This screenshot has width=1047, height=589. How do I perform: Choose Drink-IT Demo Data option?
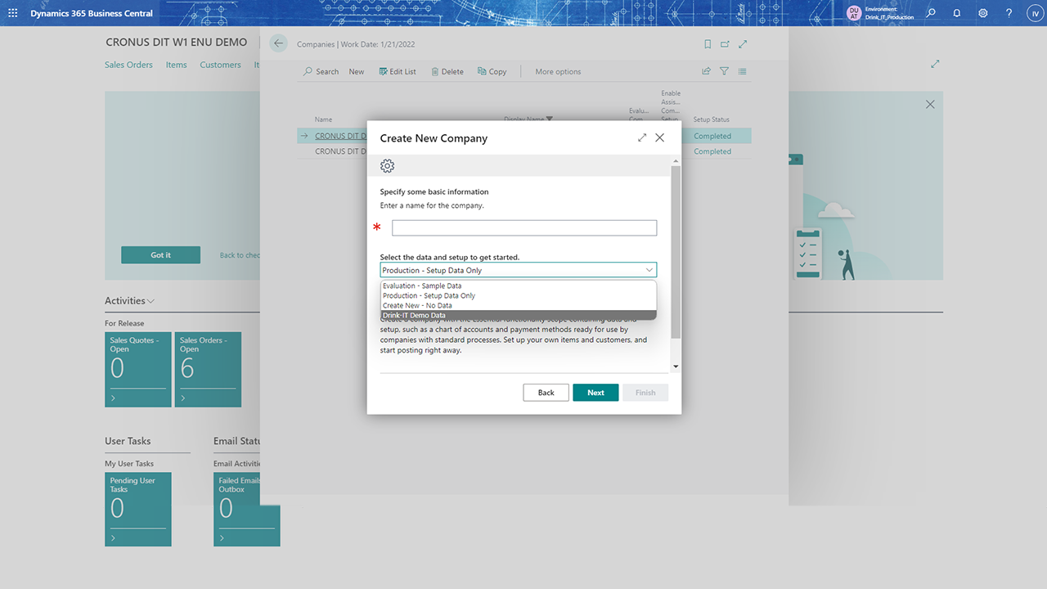click(519, 315)
